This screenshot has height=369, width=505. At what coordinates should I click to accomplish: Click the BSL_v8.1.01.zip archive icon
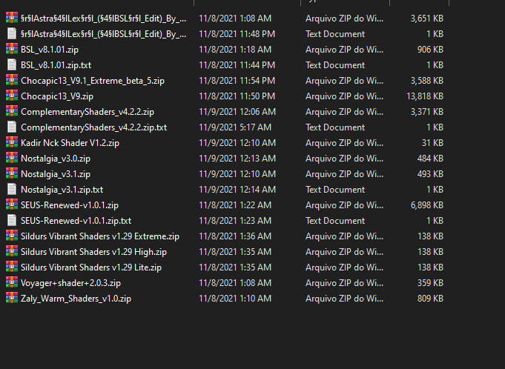tap(12, 49)
